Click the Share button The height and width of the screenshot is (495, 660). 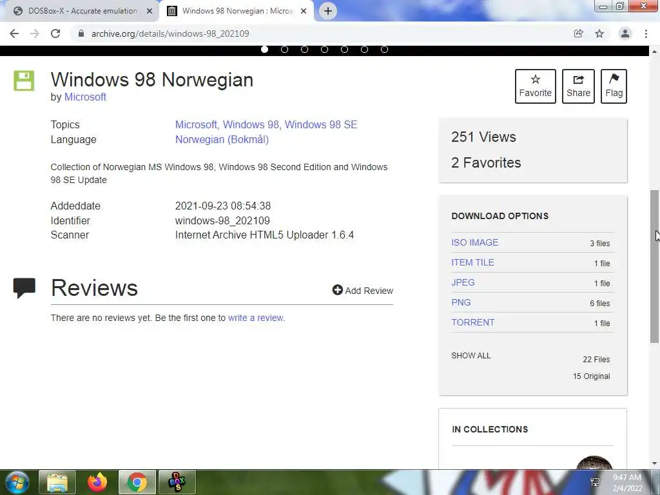(578, 86)
